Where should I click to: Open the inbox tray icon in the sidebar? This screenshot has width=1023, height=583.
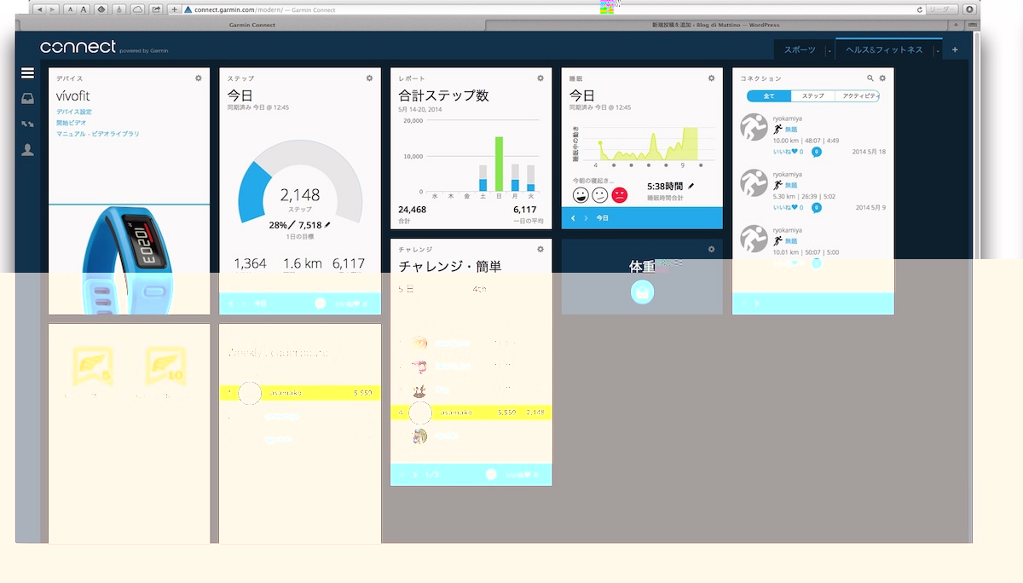tap(28, 99)
